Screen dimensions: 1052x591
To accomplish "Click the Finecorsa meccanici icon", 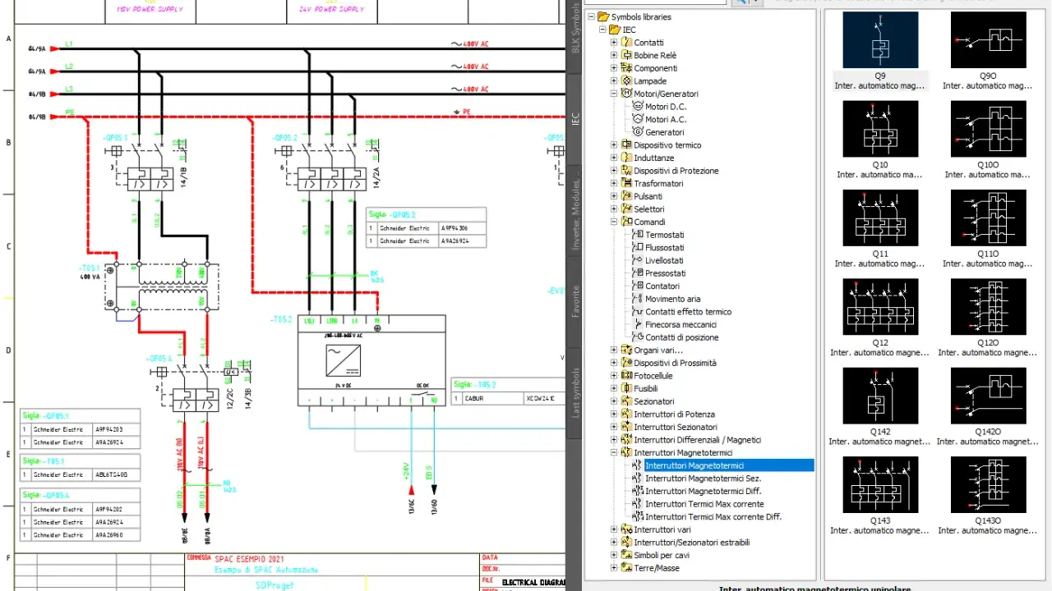I will coord(639,324).
